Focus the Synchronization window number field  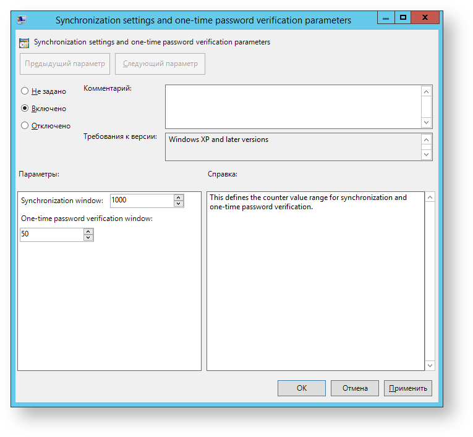142,201
